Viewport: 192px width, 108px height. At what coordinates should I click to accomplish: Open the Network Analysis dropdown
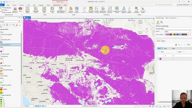tap(110, 10)
